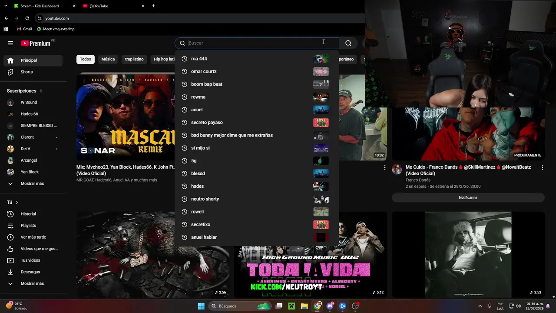Choose search suggestion omar courtz

tap(256, 71)
